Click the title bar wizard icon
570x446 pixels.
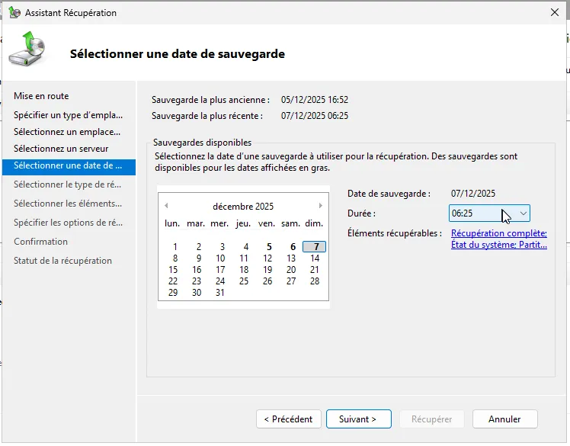(14, 13)
